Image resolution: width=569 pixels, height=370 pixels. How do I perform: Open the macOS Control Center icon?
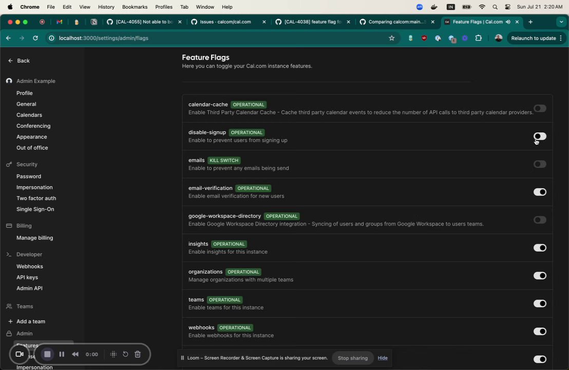pyautogui.click(x=508, y=7)
